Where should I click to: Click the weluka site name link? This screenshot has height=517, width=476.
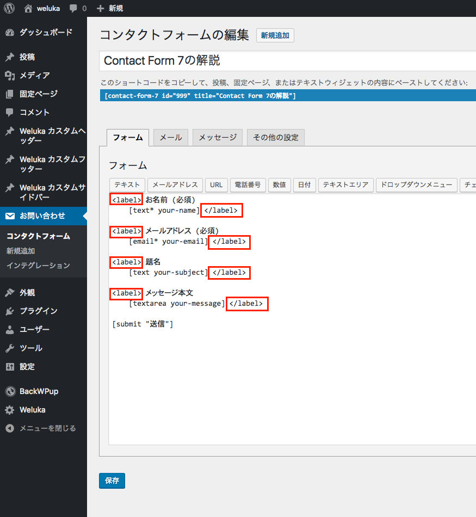coord(48,9)
